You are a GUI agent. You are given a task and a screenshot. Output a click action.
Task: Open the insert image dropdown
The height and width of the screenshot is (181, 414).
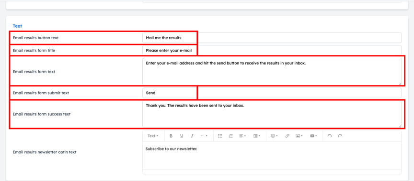pyautogui.click(x=299, y=136)
